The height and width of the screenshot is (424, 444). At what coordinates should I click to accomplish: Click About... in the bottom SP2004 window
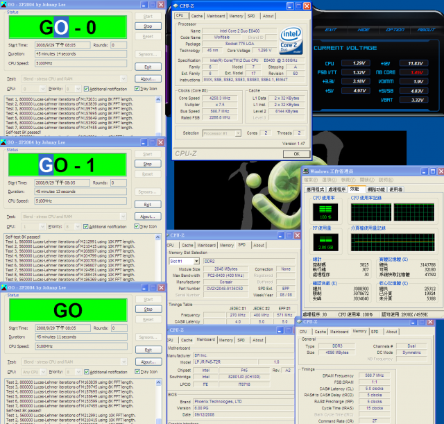tap(148, 362)
